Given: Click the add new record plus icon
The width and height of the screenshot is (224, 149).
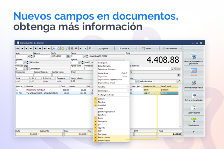Looking at the screenshot, I should pyautogui.click(x=35, y=48).
